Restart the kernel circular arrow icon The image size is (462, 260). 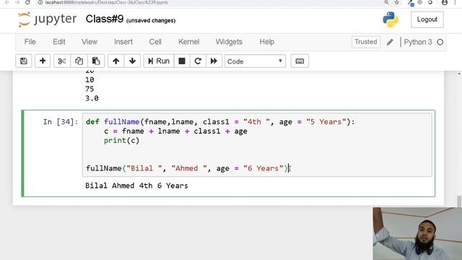coord(198,61)
